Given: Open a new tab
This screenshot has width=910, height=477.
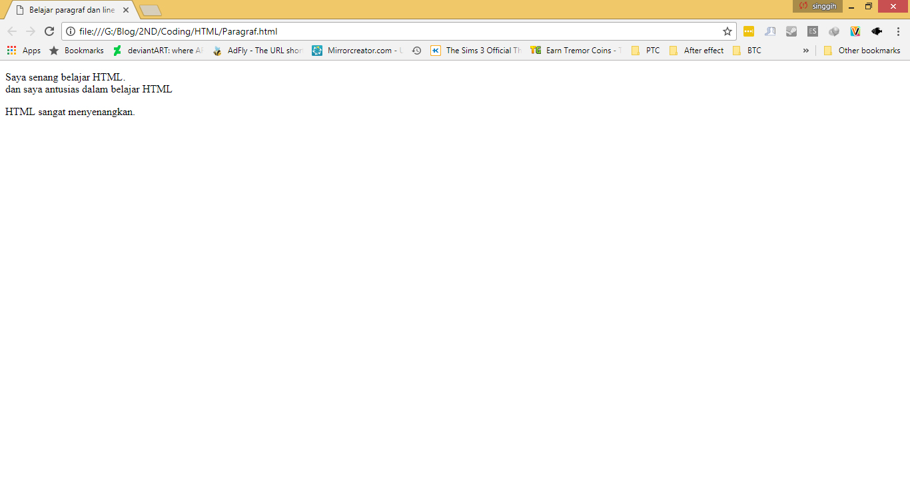Looking at the screenshot, I should [x=151, y=9].
